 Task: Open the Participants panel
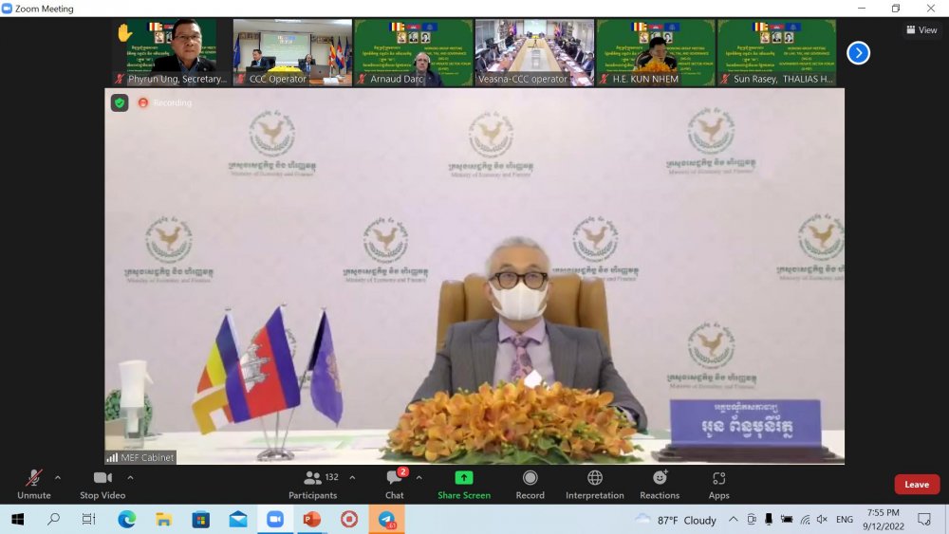tap(313, 485)
